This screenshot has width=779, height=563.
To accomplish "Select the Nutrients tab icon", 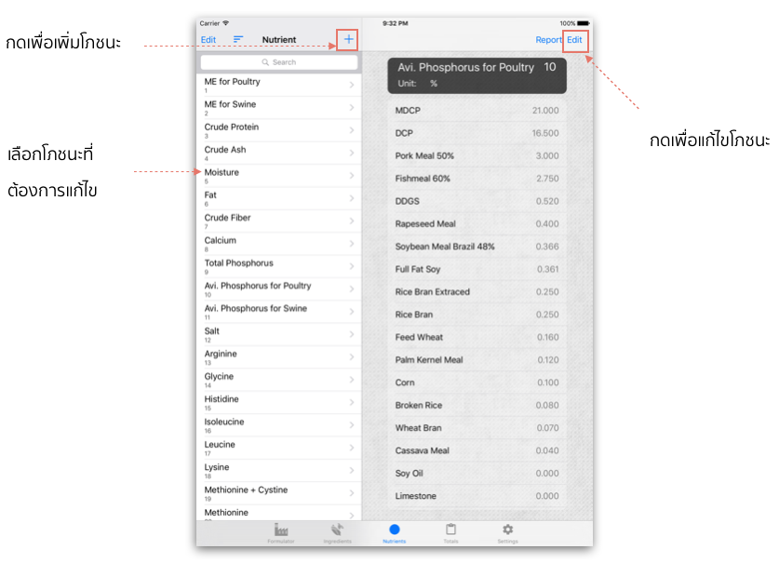I will click(395, 529).
